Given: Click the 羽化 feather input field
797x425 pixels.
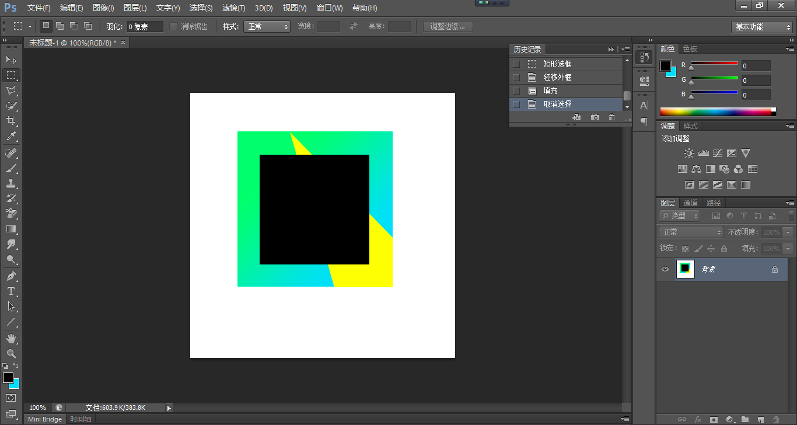Looking at the screenshot, I should coord(145,27).
